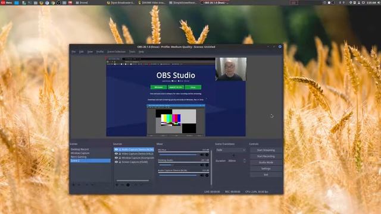Toggle visibility eye of Video Capture Device source
Screen dimensions: 381x214
[x=116, y=154]
